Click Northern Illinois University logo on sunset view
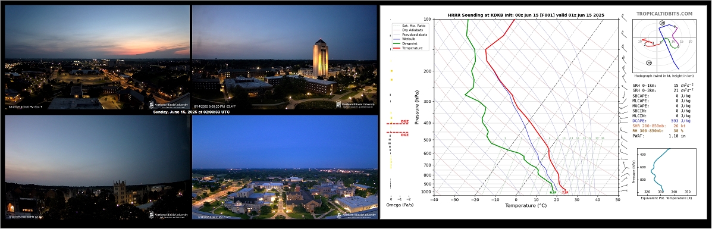The height and width of the screenshot is (229, 712). (168, 105)
